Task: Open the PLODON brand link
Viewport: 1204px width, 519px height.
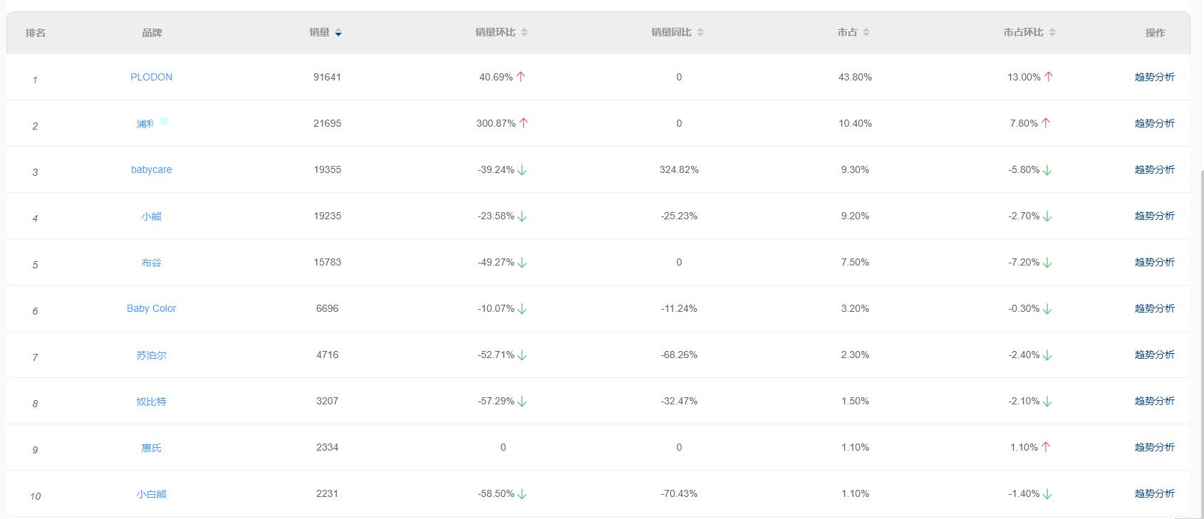Action: click(x=151, y=77)
